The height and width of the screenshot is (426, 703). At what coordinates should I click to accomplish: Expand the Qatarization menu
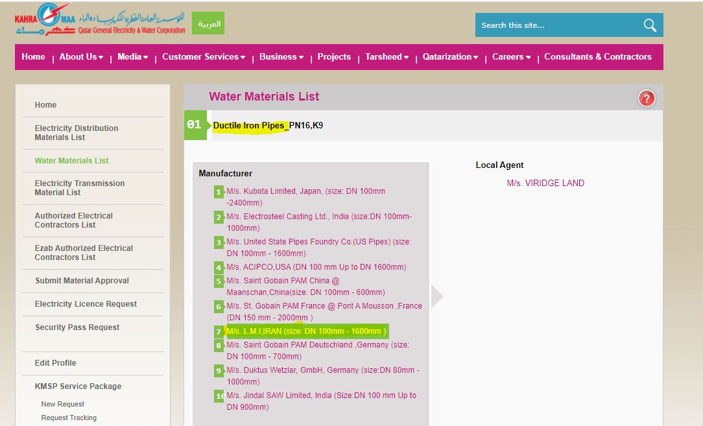click(x=450, y=57)
